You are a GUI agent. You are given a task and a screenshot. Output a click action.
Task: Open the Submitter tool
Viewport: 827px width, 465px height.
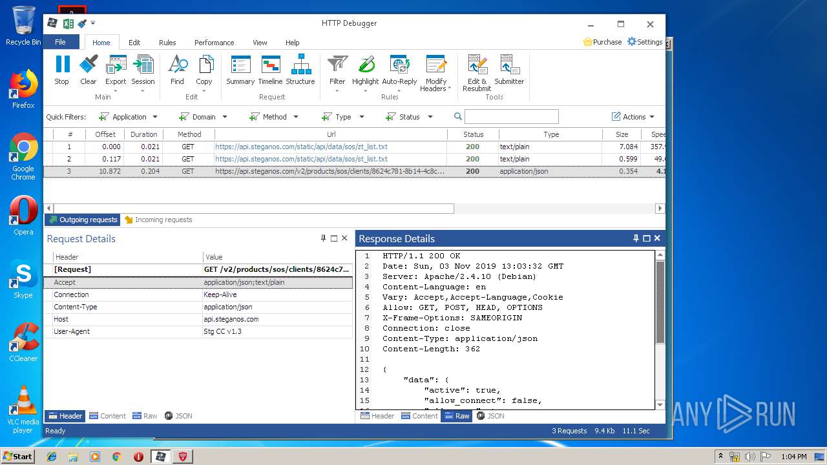pos(509,70)
